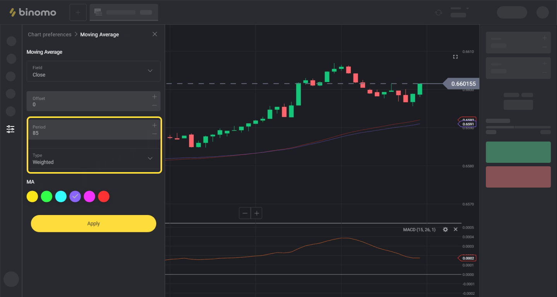
Task: Edit the Period value 85
Action: click(x=36, y=133)
